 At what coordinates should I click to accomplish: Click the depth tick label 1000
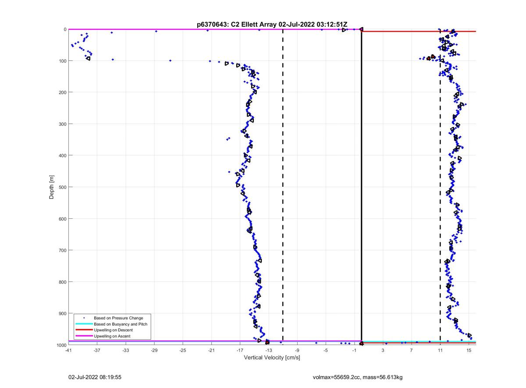tap(60, 345)
